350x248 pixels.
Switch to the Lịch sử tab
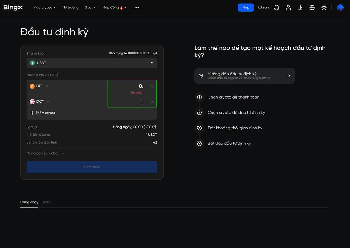[47, 202]
